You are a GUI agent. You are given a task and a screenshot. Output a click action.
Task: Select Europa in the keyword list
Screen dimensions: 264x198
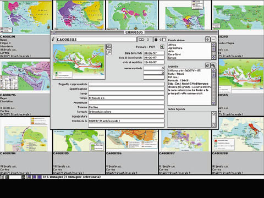(x=172, y=58)
